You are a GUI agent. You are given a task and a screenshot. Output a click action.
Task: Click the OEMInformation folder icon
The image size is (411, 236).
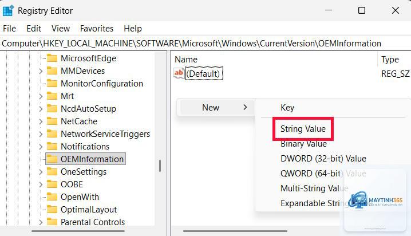pyautogui.click(x=52, y=159)
